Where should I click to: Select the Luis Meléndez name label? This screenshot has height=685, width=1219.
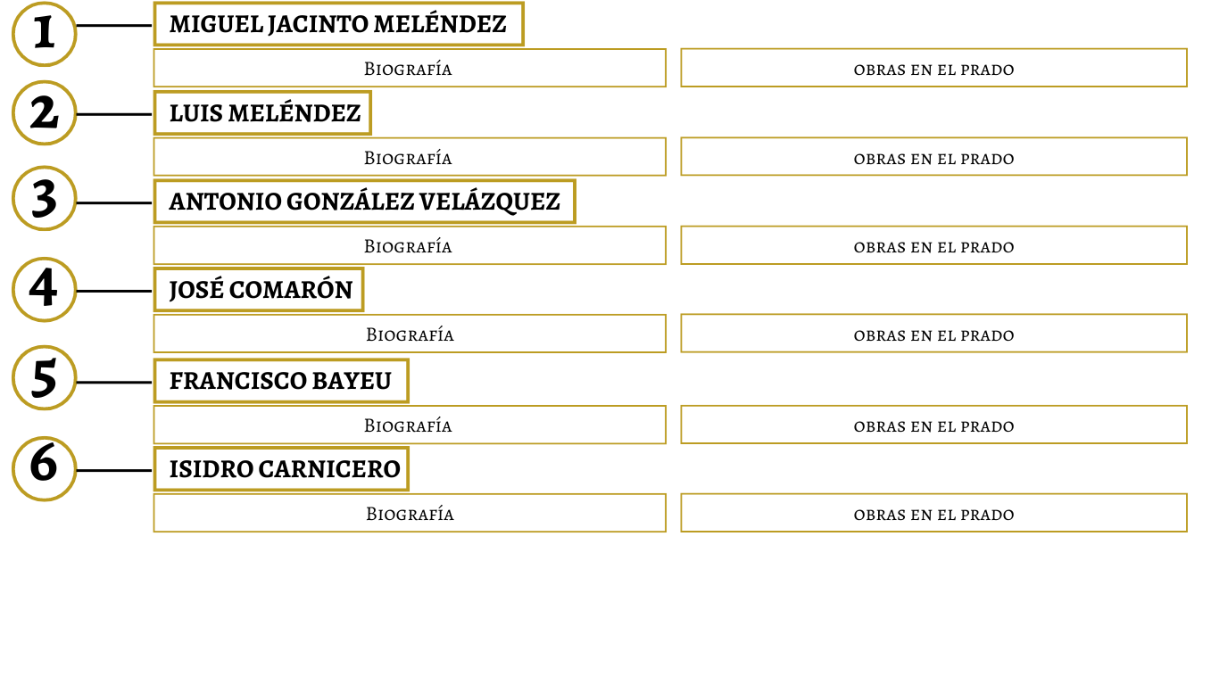[262, 113]
